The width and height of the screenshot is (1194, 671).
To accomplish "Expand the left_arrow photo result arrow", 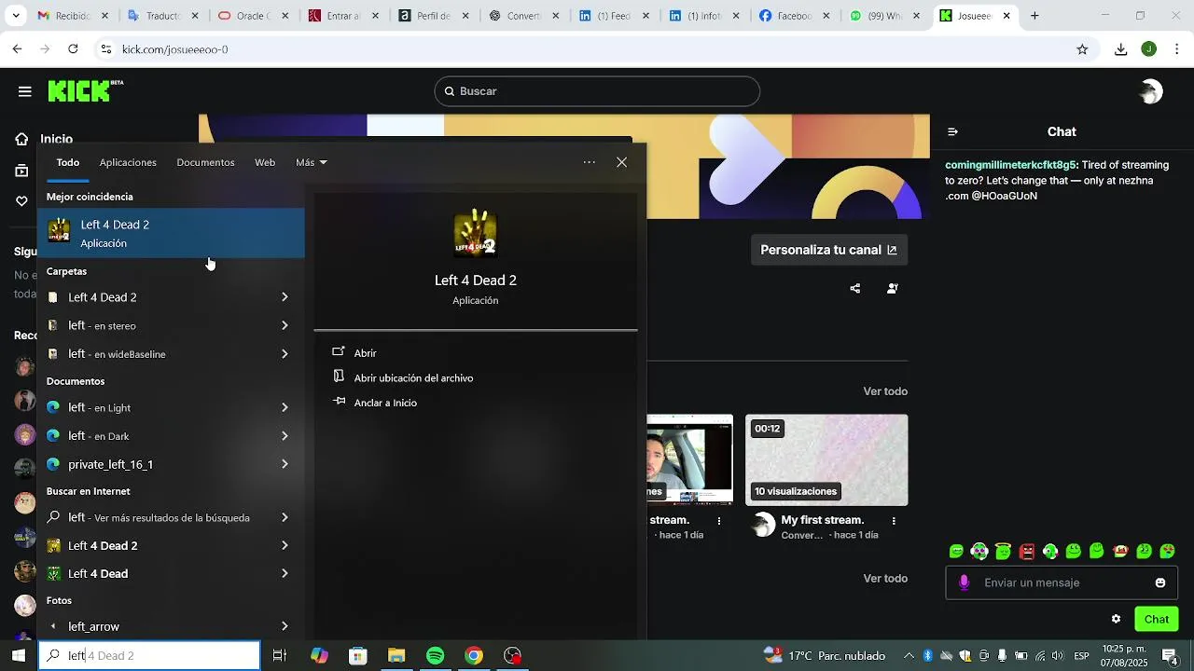I will point(285,626).
